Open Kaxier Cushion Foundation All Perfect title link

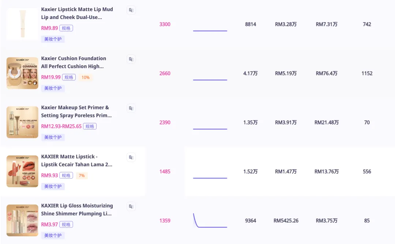tap(74, 62)
